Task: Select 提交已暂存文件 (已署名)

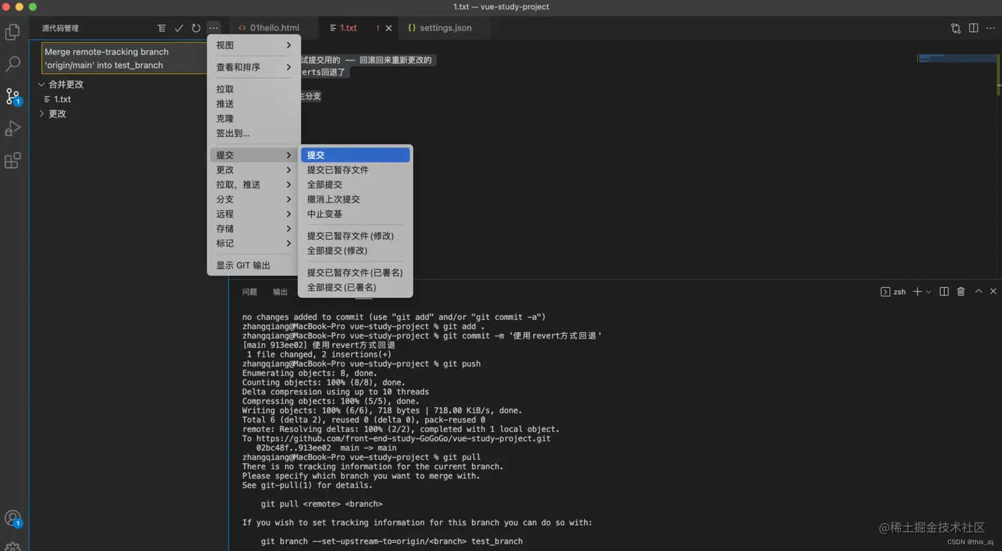Action: (355, 273)
